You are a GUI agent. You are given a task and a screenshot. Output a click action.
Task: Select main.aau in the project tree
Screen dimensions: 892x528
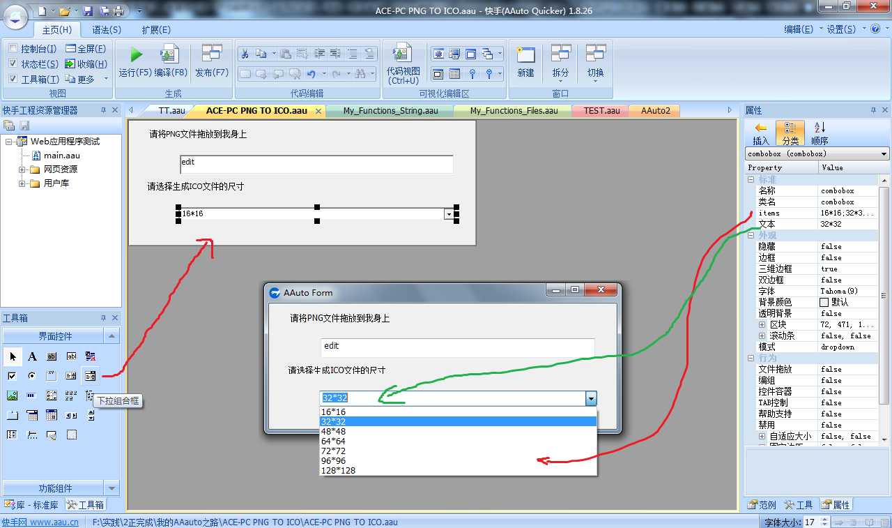(x=61, y=156)
